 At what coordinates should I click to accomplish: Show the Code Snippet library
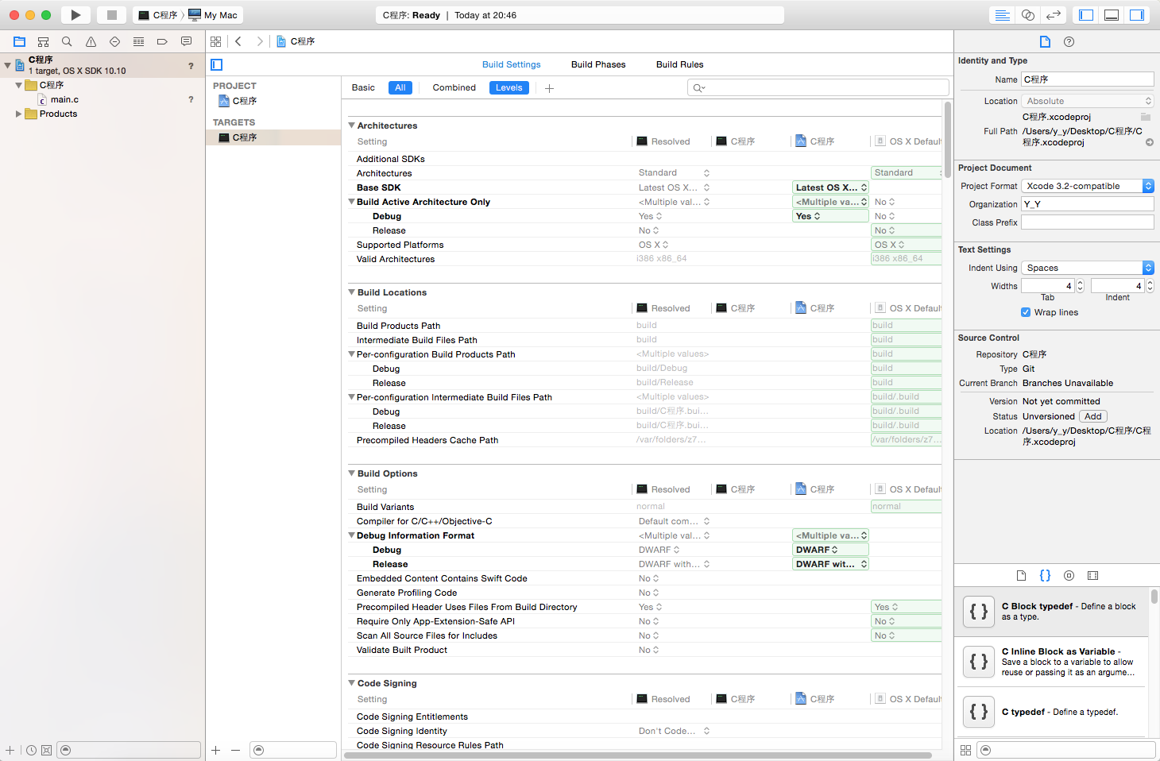(1045, 575)
